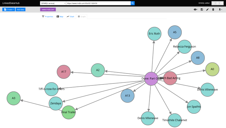The height and width of the screenshot is (128, 226).
Task: Click the URL input field
Action: [x=98, y=3]
